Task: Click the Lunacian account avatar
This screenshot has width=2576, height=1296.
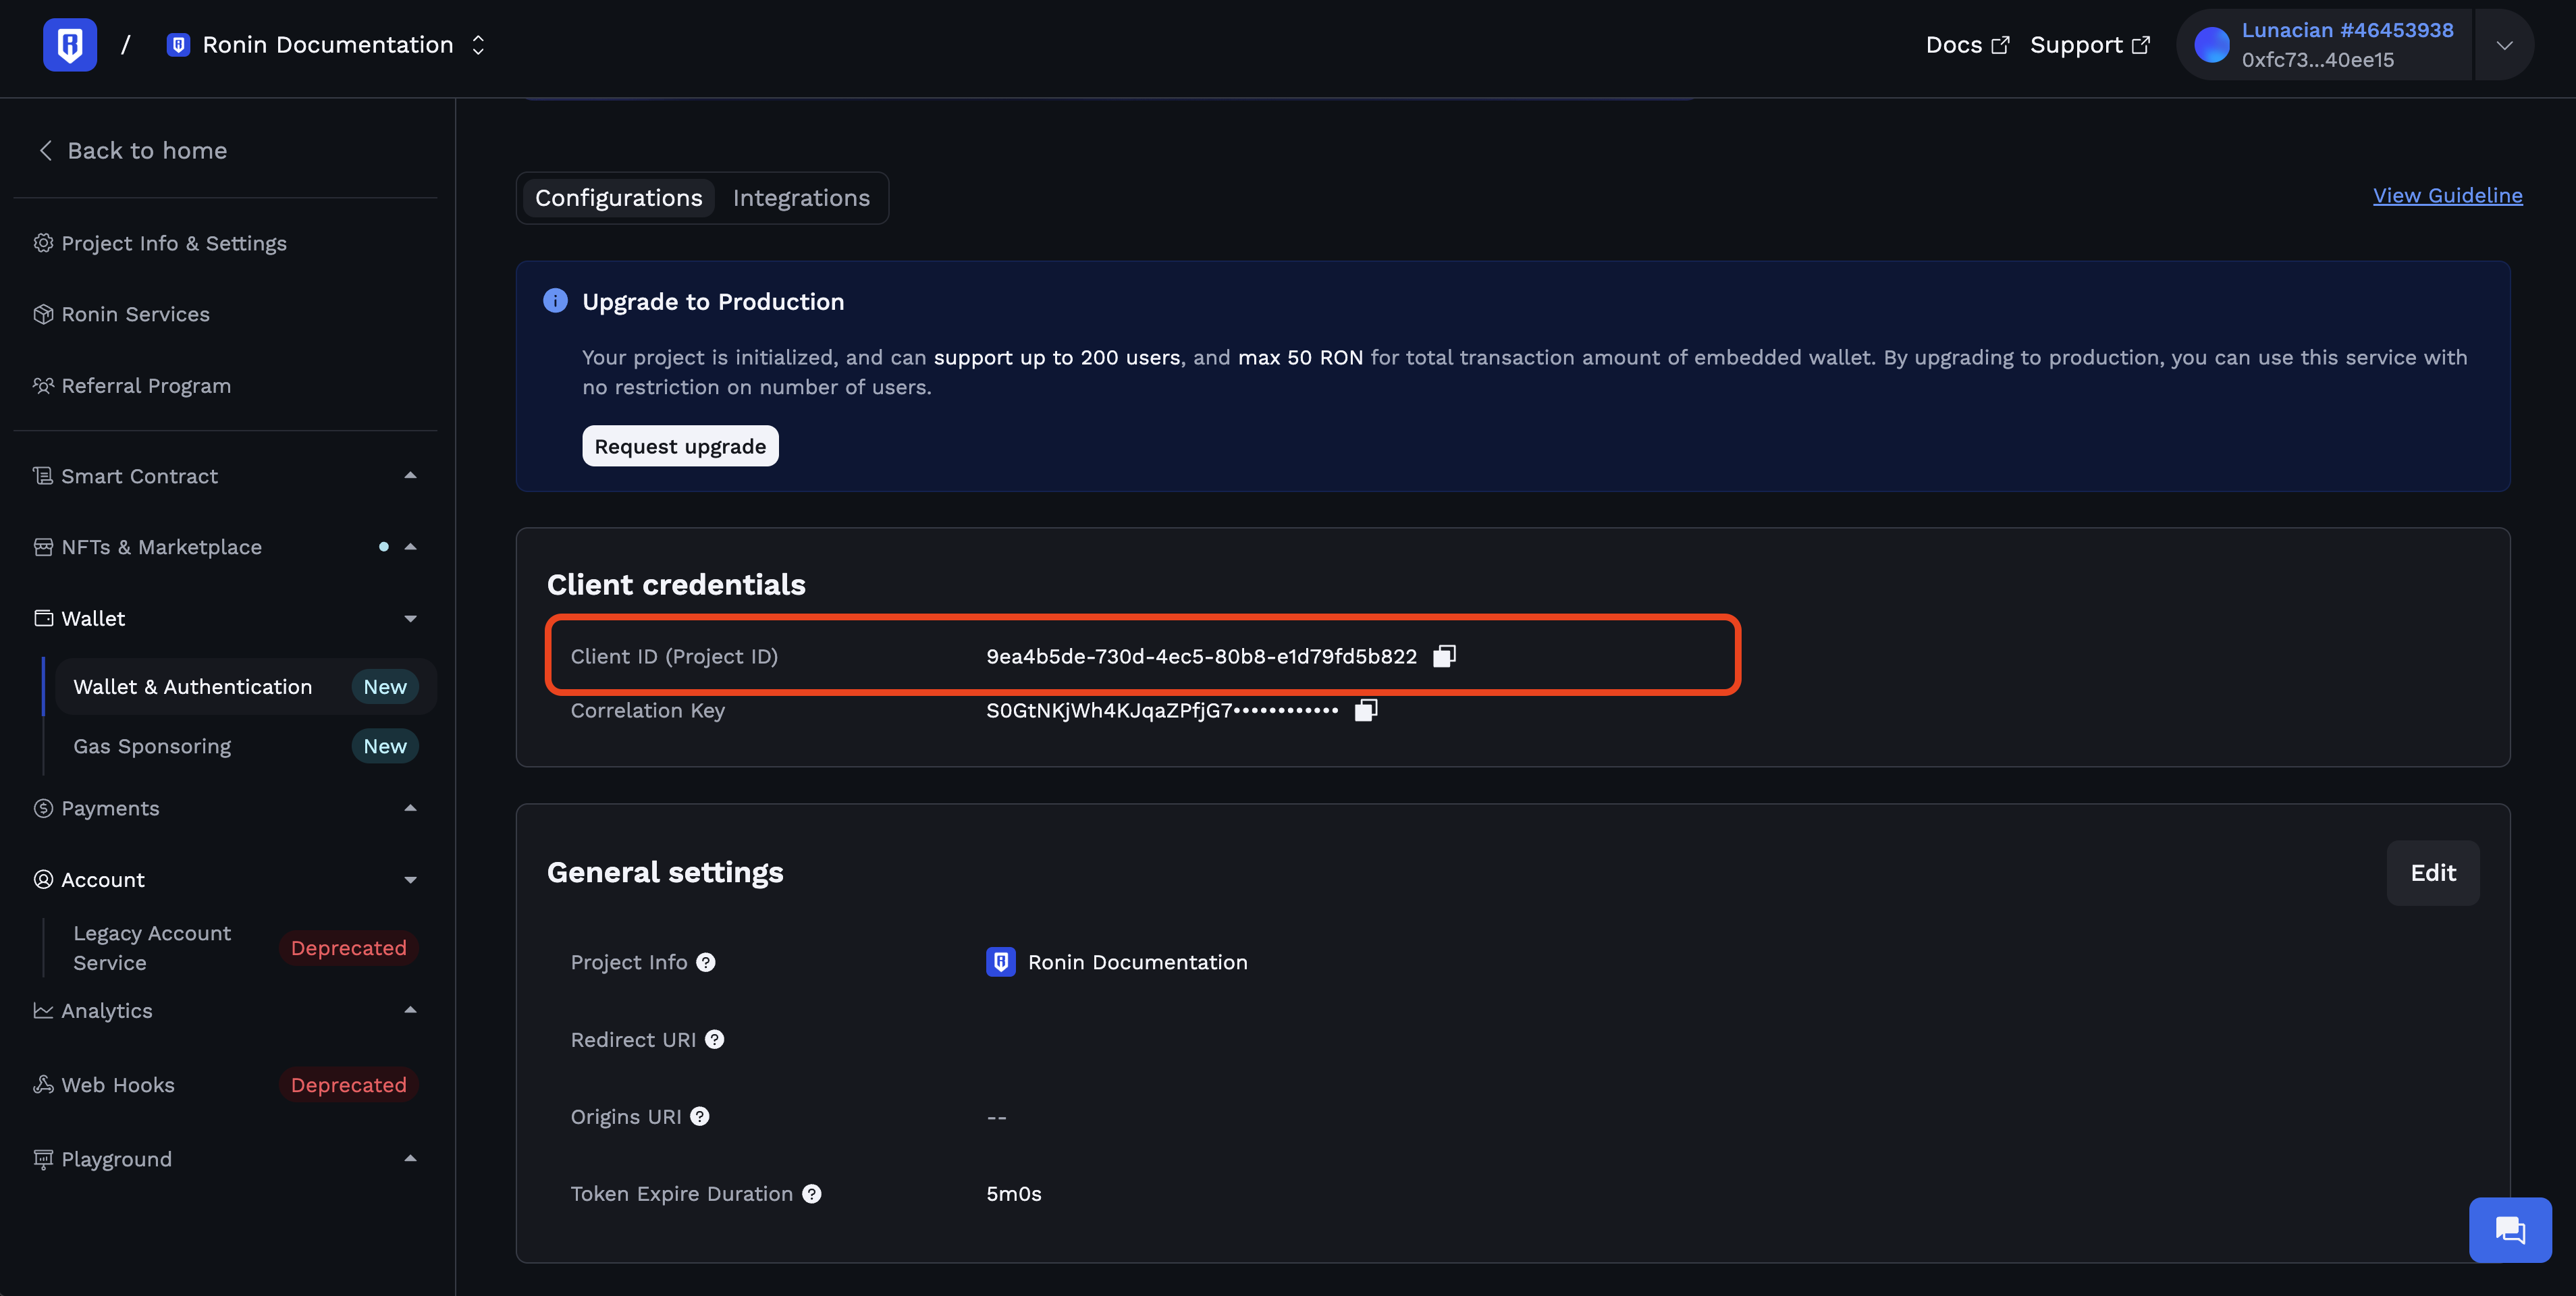Action: coord(2212,45)
